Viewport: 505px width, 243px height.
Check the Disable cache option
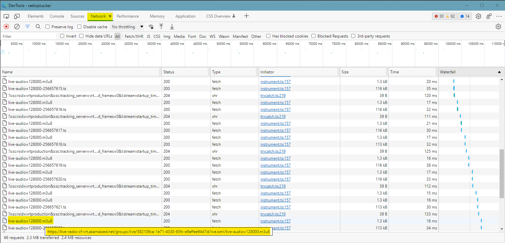click(79, 27)
